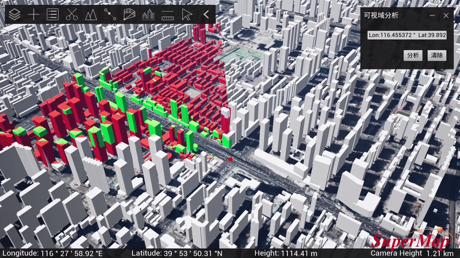Activate the arrow pointer select tool
This screenshot has width=460, height=258.
coord(186,14)
